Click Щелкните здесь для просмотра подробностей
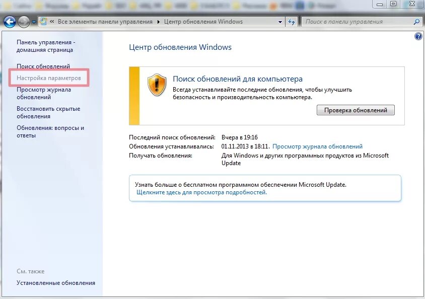 pos(201,192)
